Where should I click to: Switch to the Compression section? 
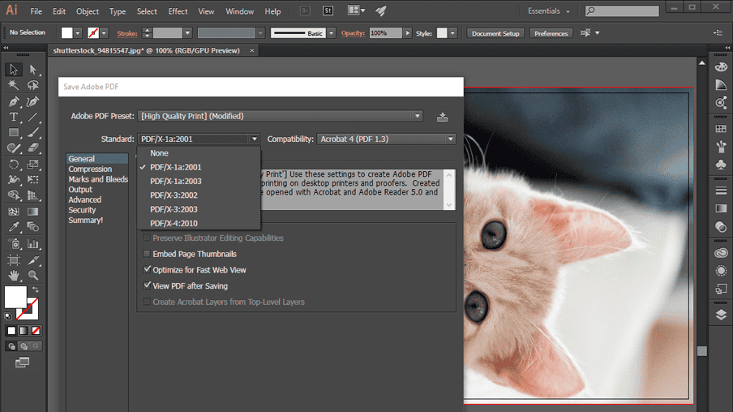tap(90, 170)
